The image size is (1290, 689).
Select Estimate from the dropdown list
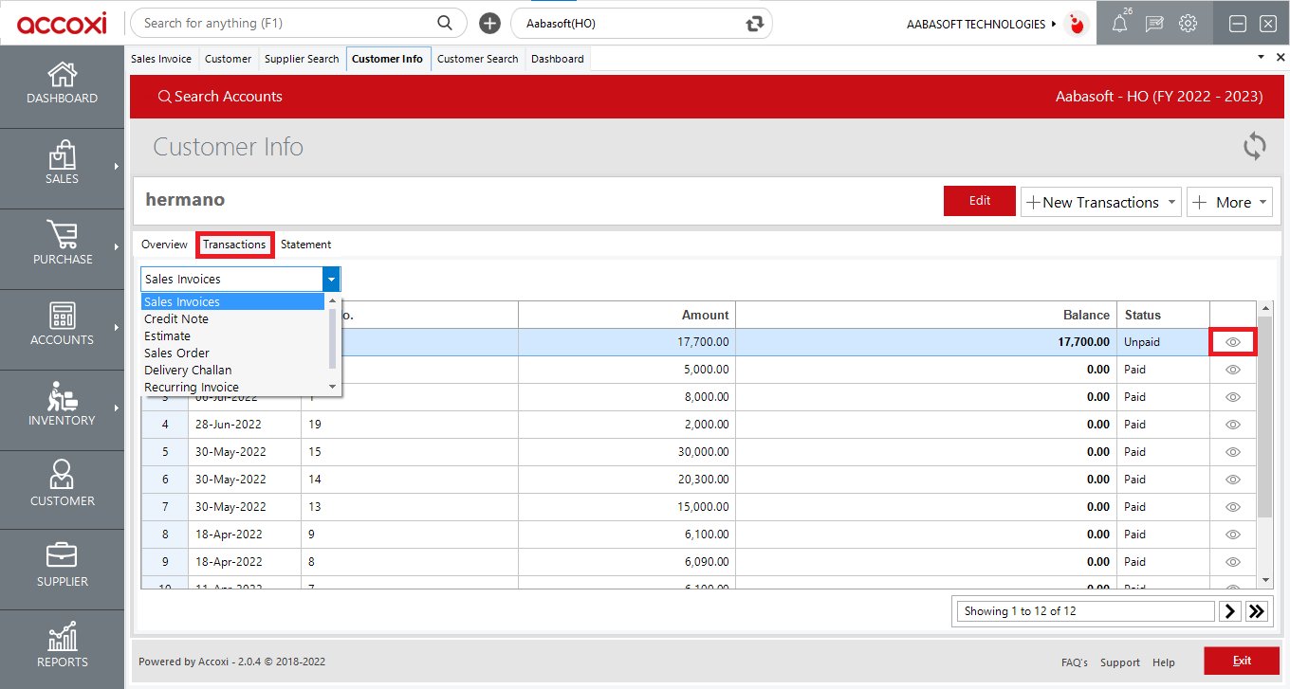tap(233, 336)
